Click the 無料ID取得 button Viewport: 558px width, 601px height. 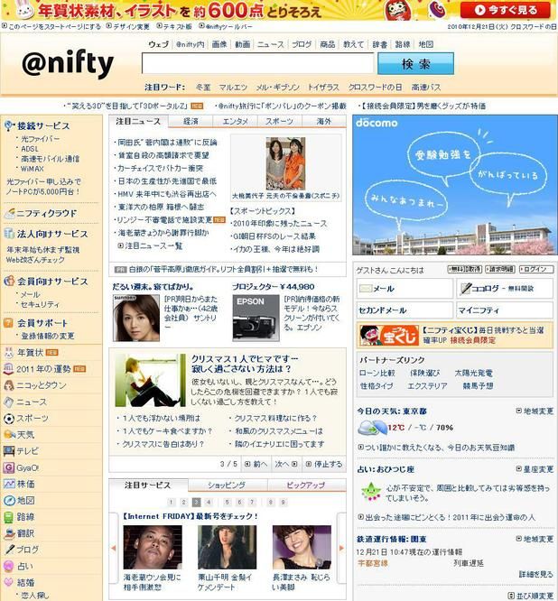tap(465, 269)
